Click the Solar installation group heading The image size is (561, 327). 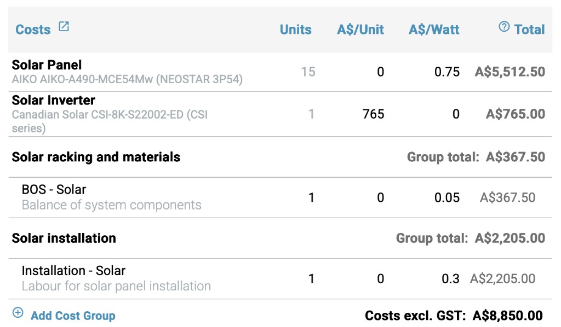(x=64, y=238)
